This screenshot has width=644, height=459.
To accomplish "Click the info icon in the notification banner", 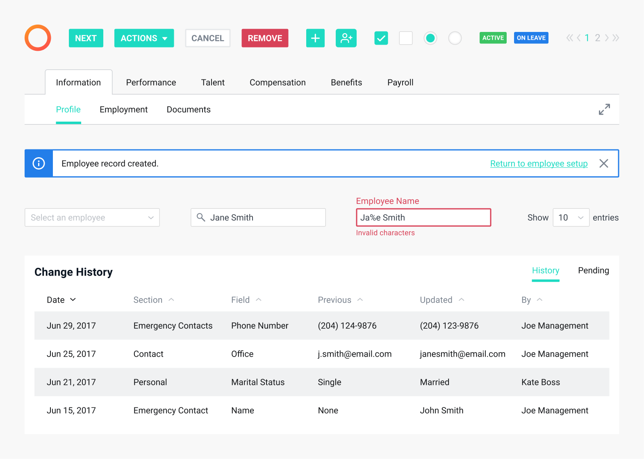I will (39, 164).
